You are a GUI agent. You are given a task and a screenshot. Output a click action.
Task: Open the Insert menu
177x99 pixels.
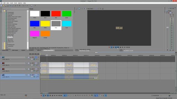pos(12,3)
